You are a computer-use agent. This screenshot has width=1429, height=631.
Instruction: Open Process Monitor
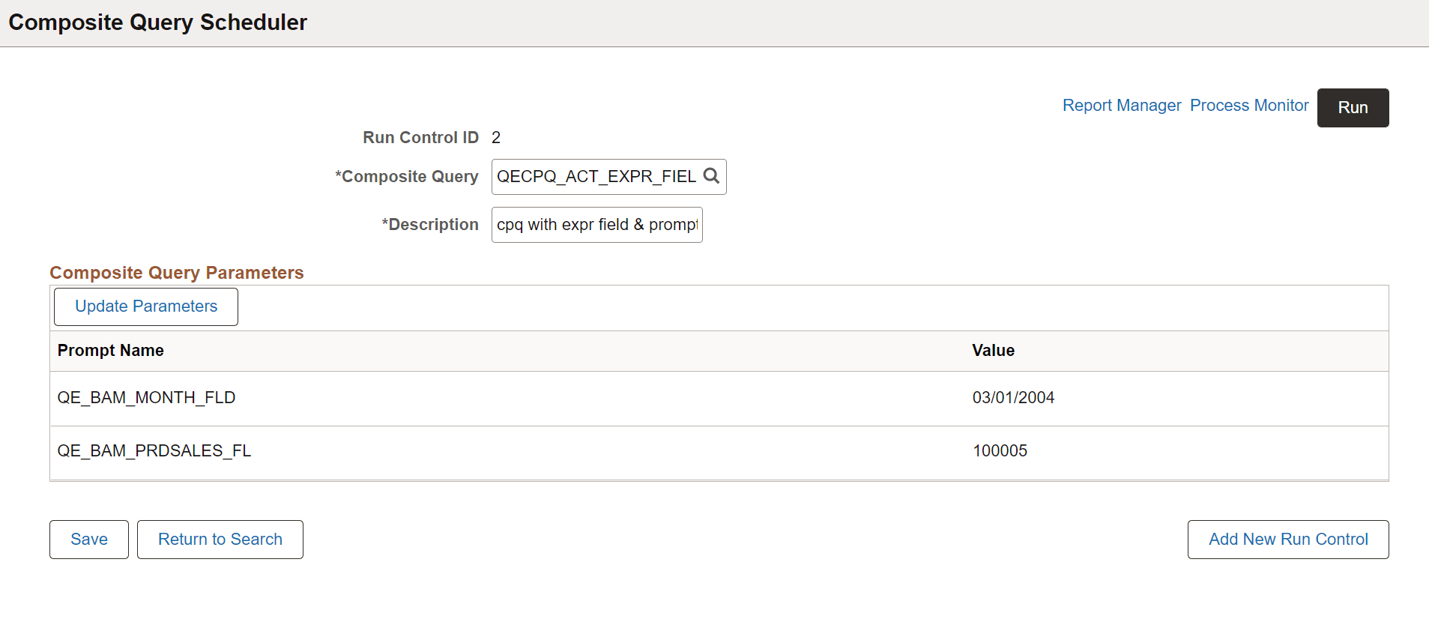[1248, 105]
